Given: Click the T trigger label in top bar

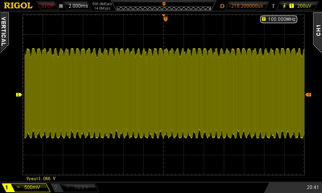Looking at the screenshot, I should point(273,6).
